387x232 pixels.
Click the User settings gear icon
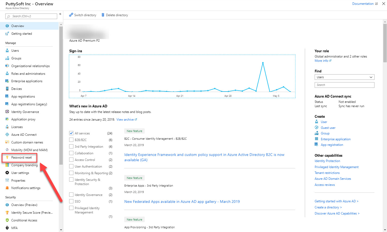point(7,173)
